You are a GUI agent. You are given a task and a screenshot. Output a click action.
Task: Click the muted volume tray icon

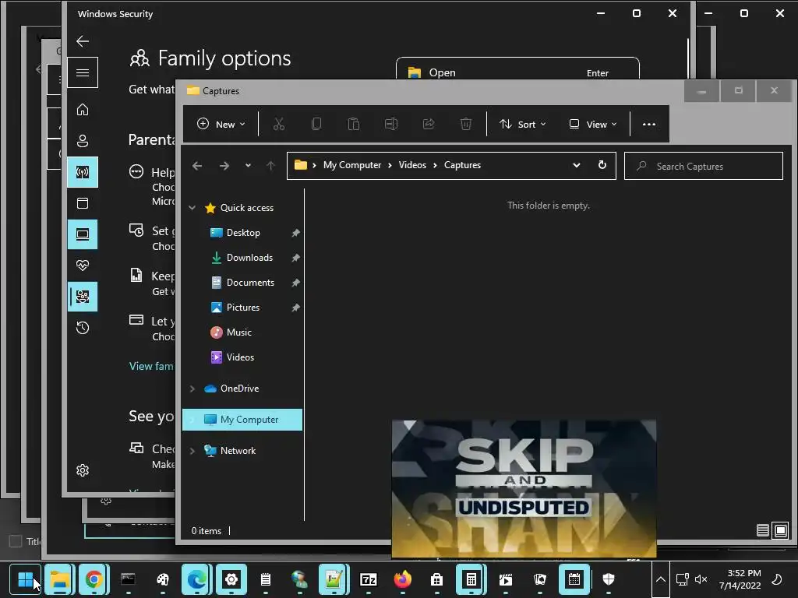click(701, 579)
